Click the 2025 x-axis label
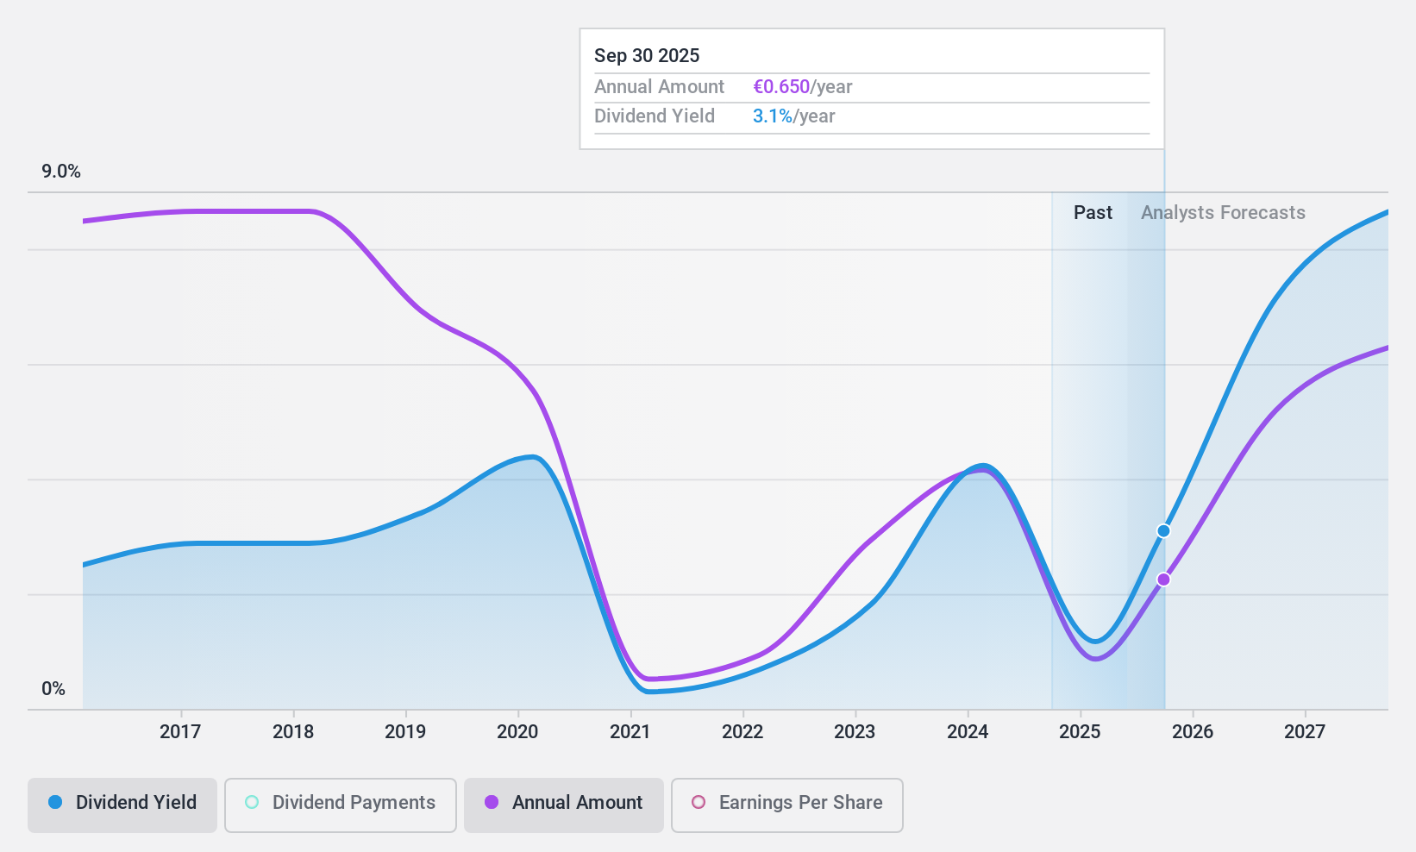The width and height of the screenshot is (1416, 852). pyautogui.click(x=1080, y=732)
